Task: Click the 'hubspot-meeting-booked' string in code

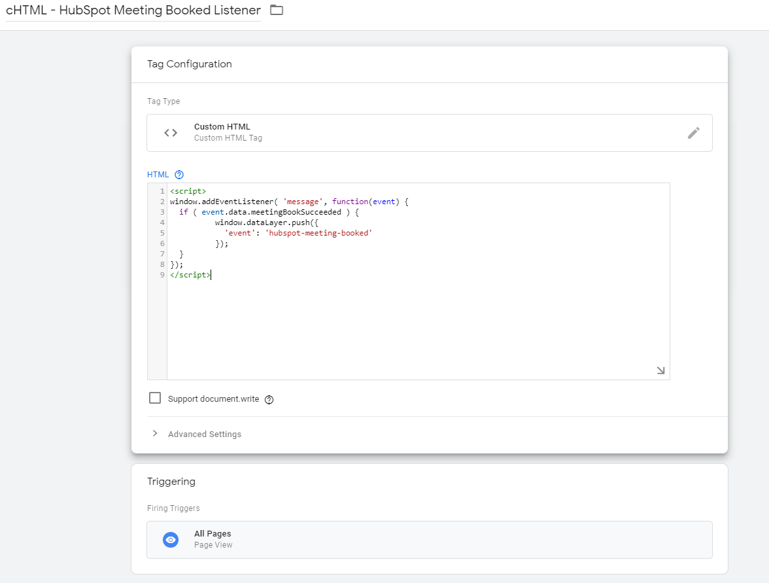Action: [318, 233]
